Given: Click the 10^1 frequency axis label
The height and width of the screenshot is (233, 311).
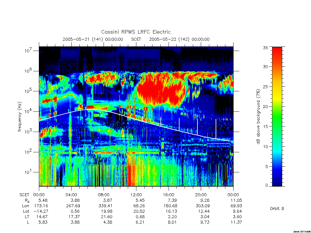Looking at the screenshot, I should [29, 172].
